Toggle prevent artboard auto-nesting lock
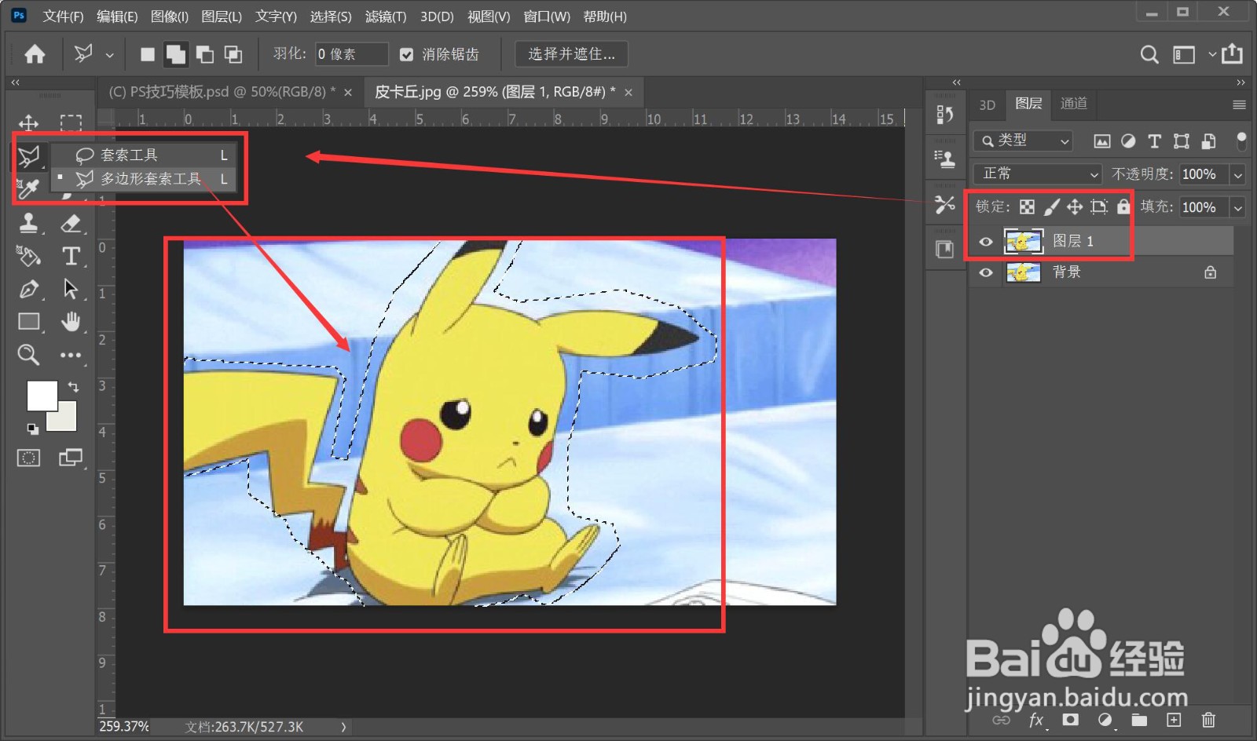The image size is (1257, 741). tap(1099, 206)
